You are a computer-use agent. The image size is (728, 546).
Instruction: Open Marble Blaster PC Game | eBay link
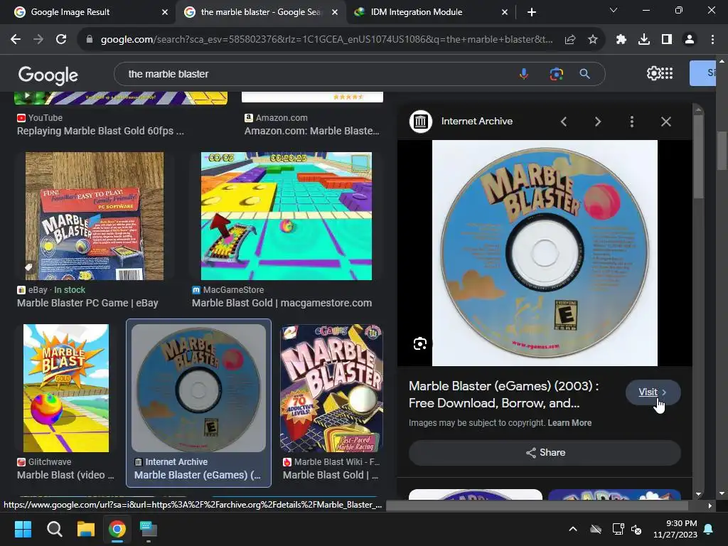(87, 303)
